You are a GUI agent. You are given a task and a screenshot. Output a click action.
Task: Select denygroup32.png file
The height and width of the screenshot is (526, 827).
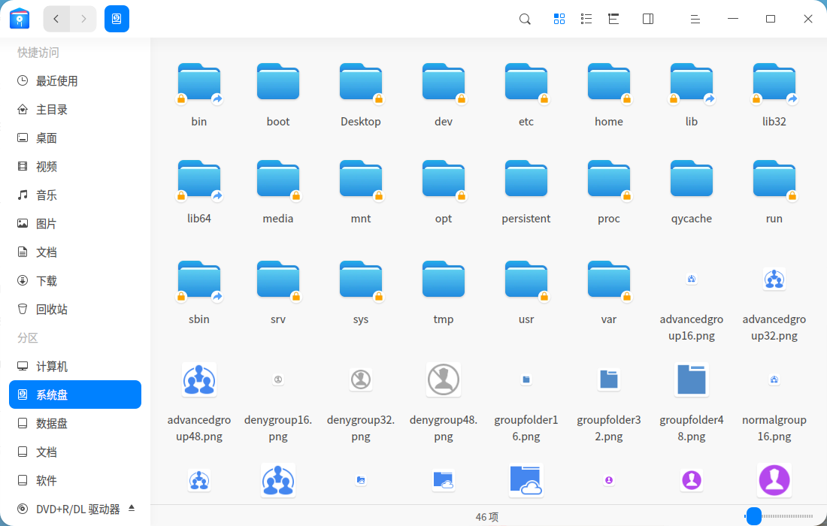tap(361, 379)
